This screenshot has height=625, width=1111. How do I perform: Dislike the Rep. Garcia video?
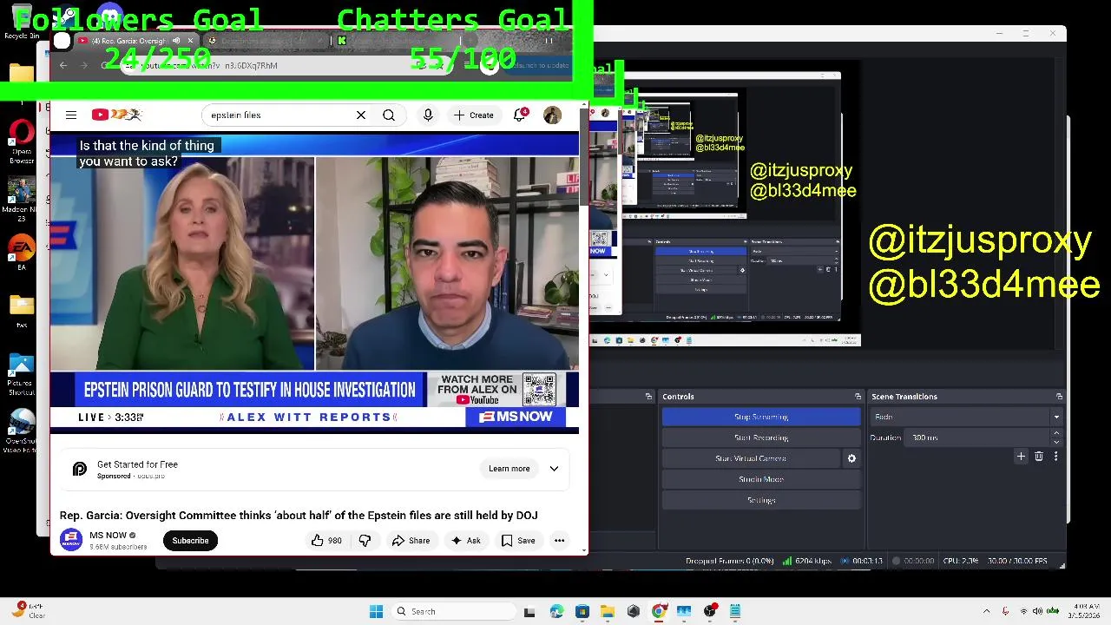click(x=365, y=540)
